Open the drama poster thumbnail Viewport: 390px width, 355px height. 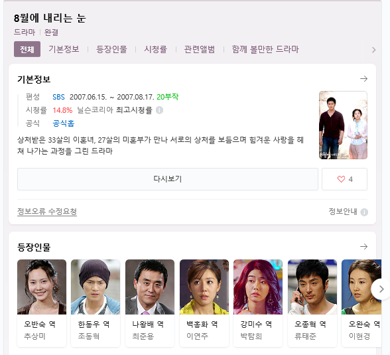tap(344, 125)
